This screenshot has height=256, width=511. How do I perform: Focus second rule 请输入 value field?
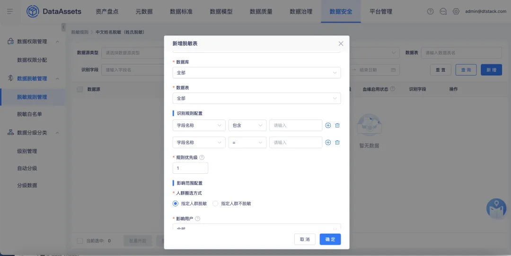(296, 143)
